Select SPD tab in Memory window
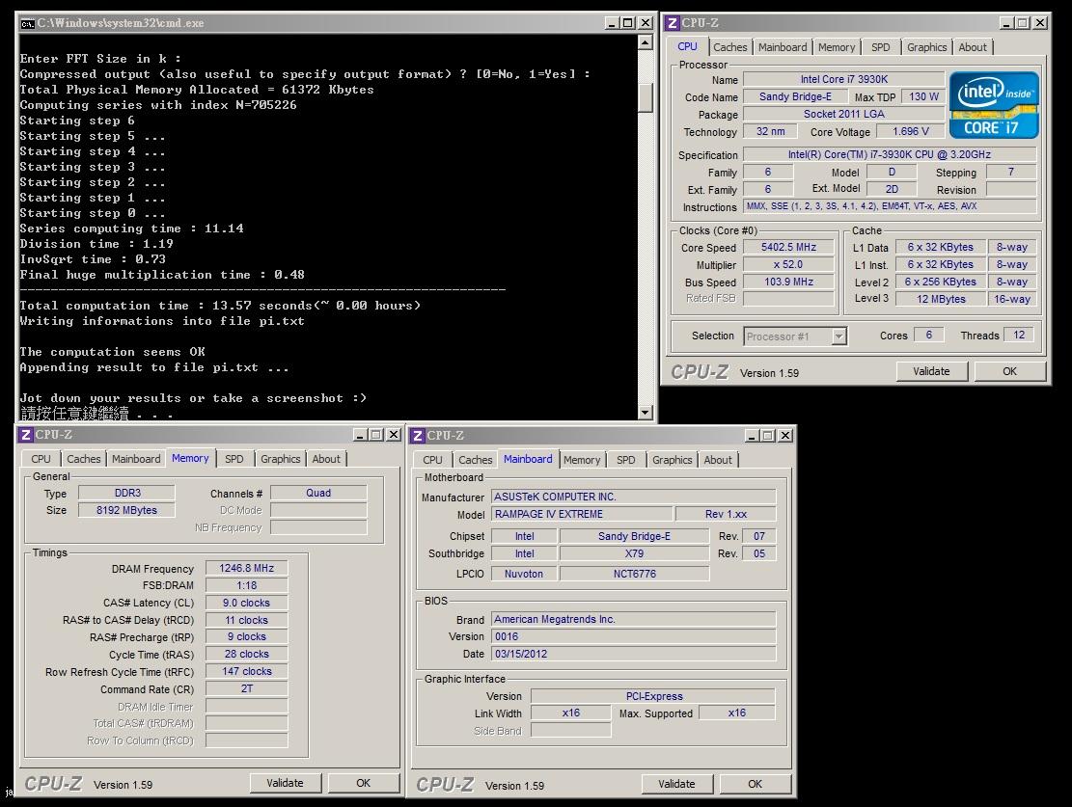This screenshot has width=1072, height=807. (234, 459)
